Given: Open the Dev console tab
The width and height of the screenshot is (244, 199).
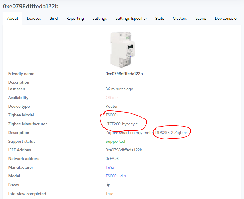Looking at the screenshot, I should tap(225, 18).
